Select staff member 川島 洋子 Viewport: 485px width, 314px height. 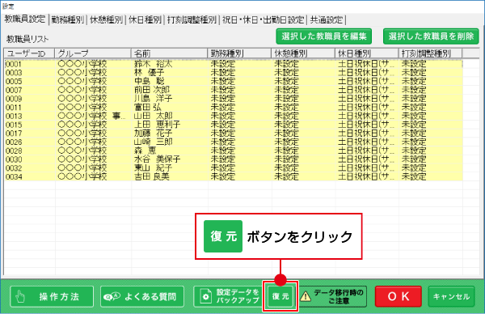coord(234,99)
